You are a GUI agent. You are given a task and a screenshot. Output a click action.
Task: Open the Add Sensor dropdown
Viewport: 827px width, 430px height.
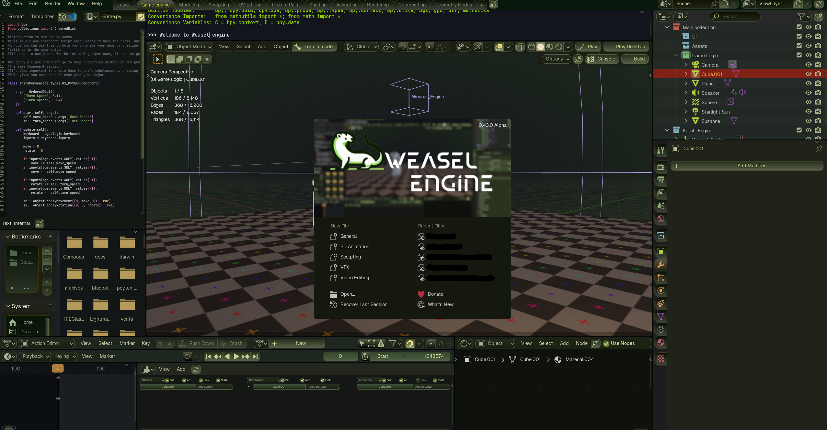click(214, 387)
